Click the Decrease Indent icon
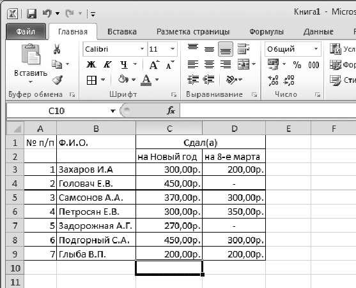The height and width of the screenshot is (288, 356). [193, 80]
